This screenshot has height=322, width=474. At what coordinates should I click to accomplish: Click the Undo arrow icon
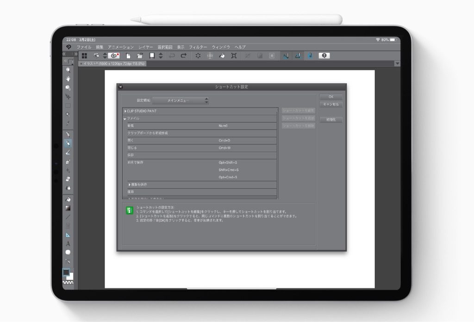(172, 56)
